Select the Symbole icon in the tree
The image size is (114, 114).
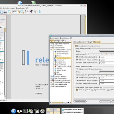click(56, 74)
